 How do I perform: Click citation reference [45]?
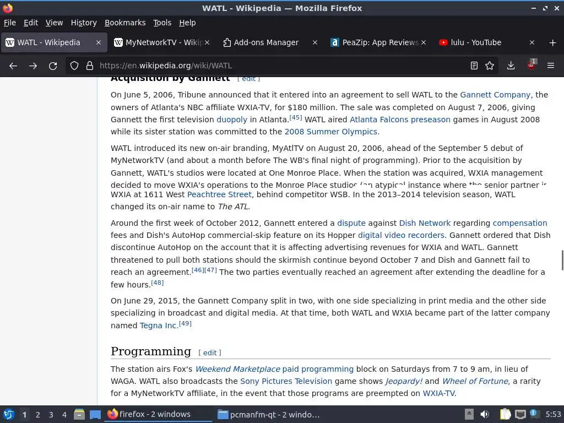point(296,117)
